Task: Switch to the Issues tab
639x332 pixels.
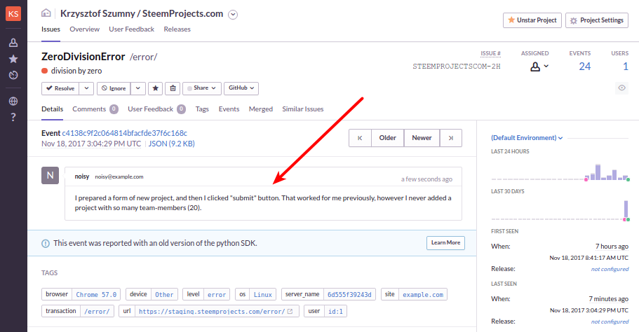Action: pos(51,29)
